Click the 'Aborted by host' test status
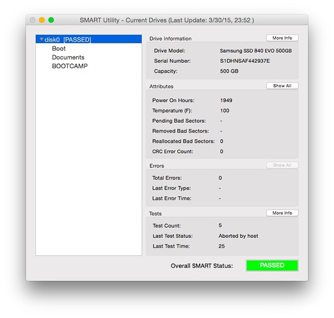Viewport: 334px width, 318px height. coord(238,236)
